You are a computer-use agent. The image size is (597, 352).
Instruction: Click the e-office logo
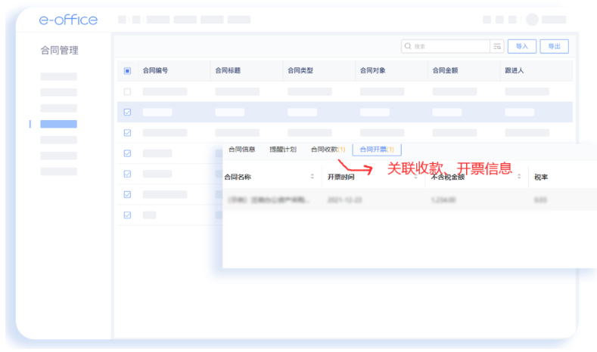[68, 20]
